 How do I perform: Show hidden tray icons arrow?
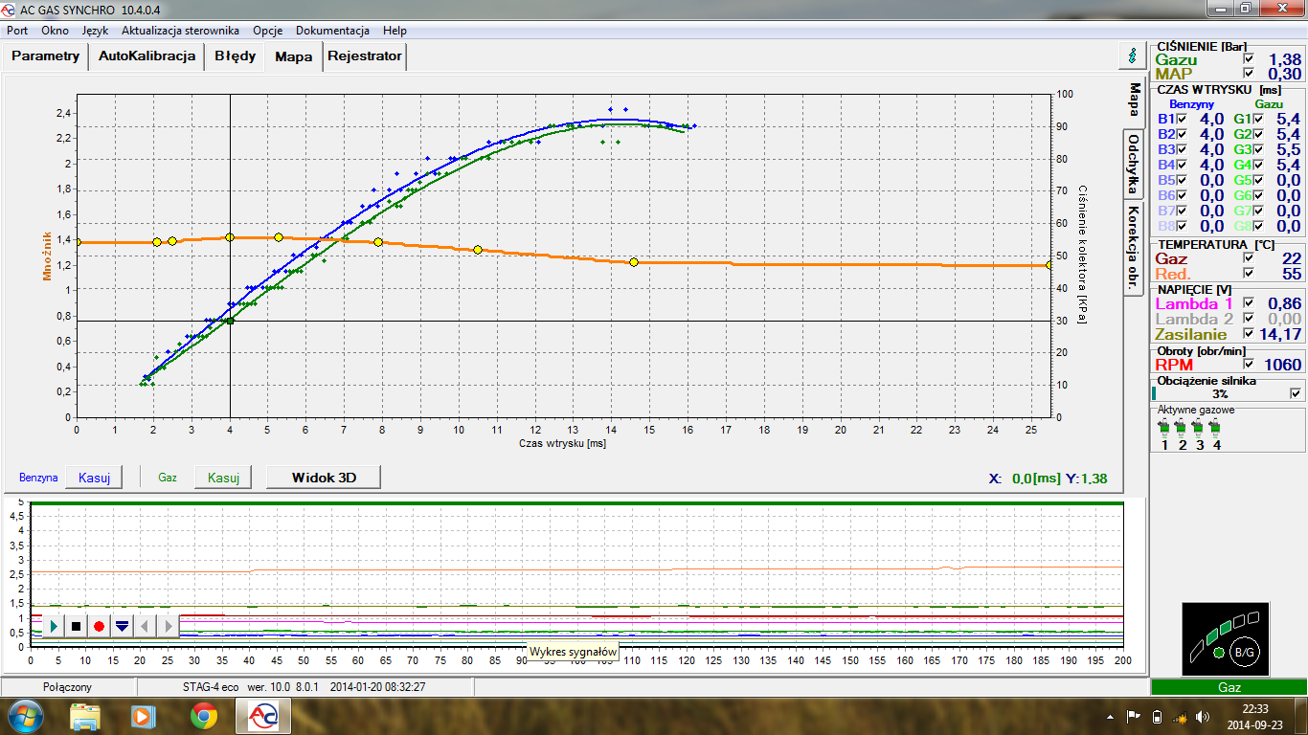(x=1112, y=716)
